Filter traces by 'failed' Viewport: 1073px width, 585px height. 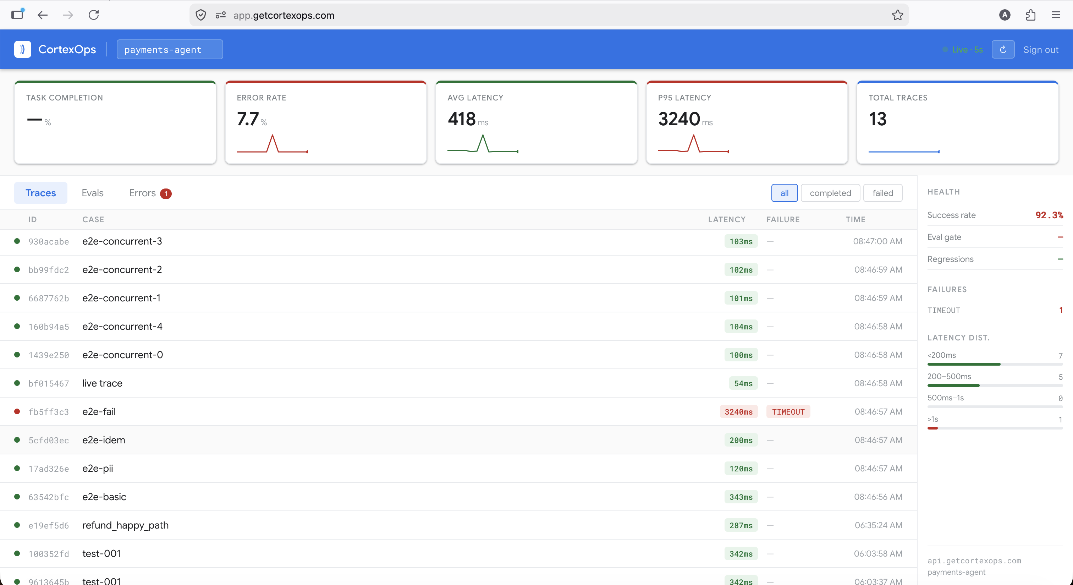point(882,193)
